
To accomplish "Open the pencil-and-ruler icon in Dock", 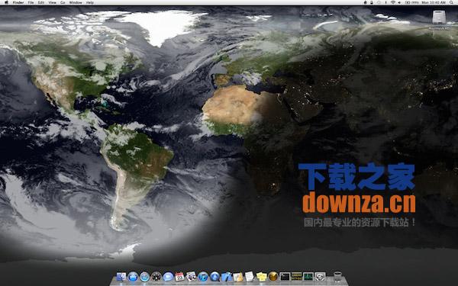I will click(x=238, y=276).
